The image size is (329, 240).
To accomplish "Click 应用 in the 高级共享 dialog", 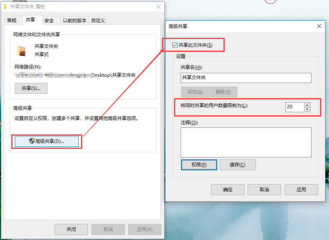I will click(x=301, y=190).
